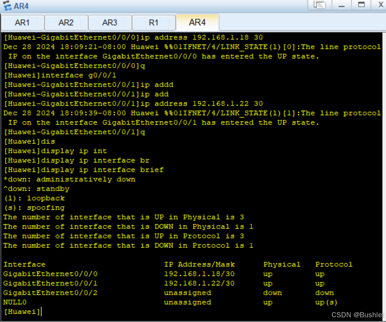
Task: Click the AR4 router icon in title bar
Action: click(7, 6)
